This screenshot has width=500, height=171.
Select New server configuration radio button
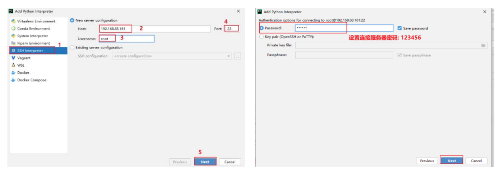pyautogui.click(x=72, y=20)
